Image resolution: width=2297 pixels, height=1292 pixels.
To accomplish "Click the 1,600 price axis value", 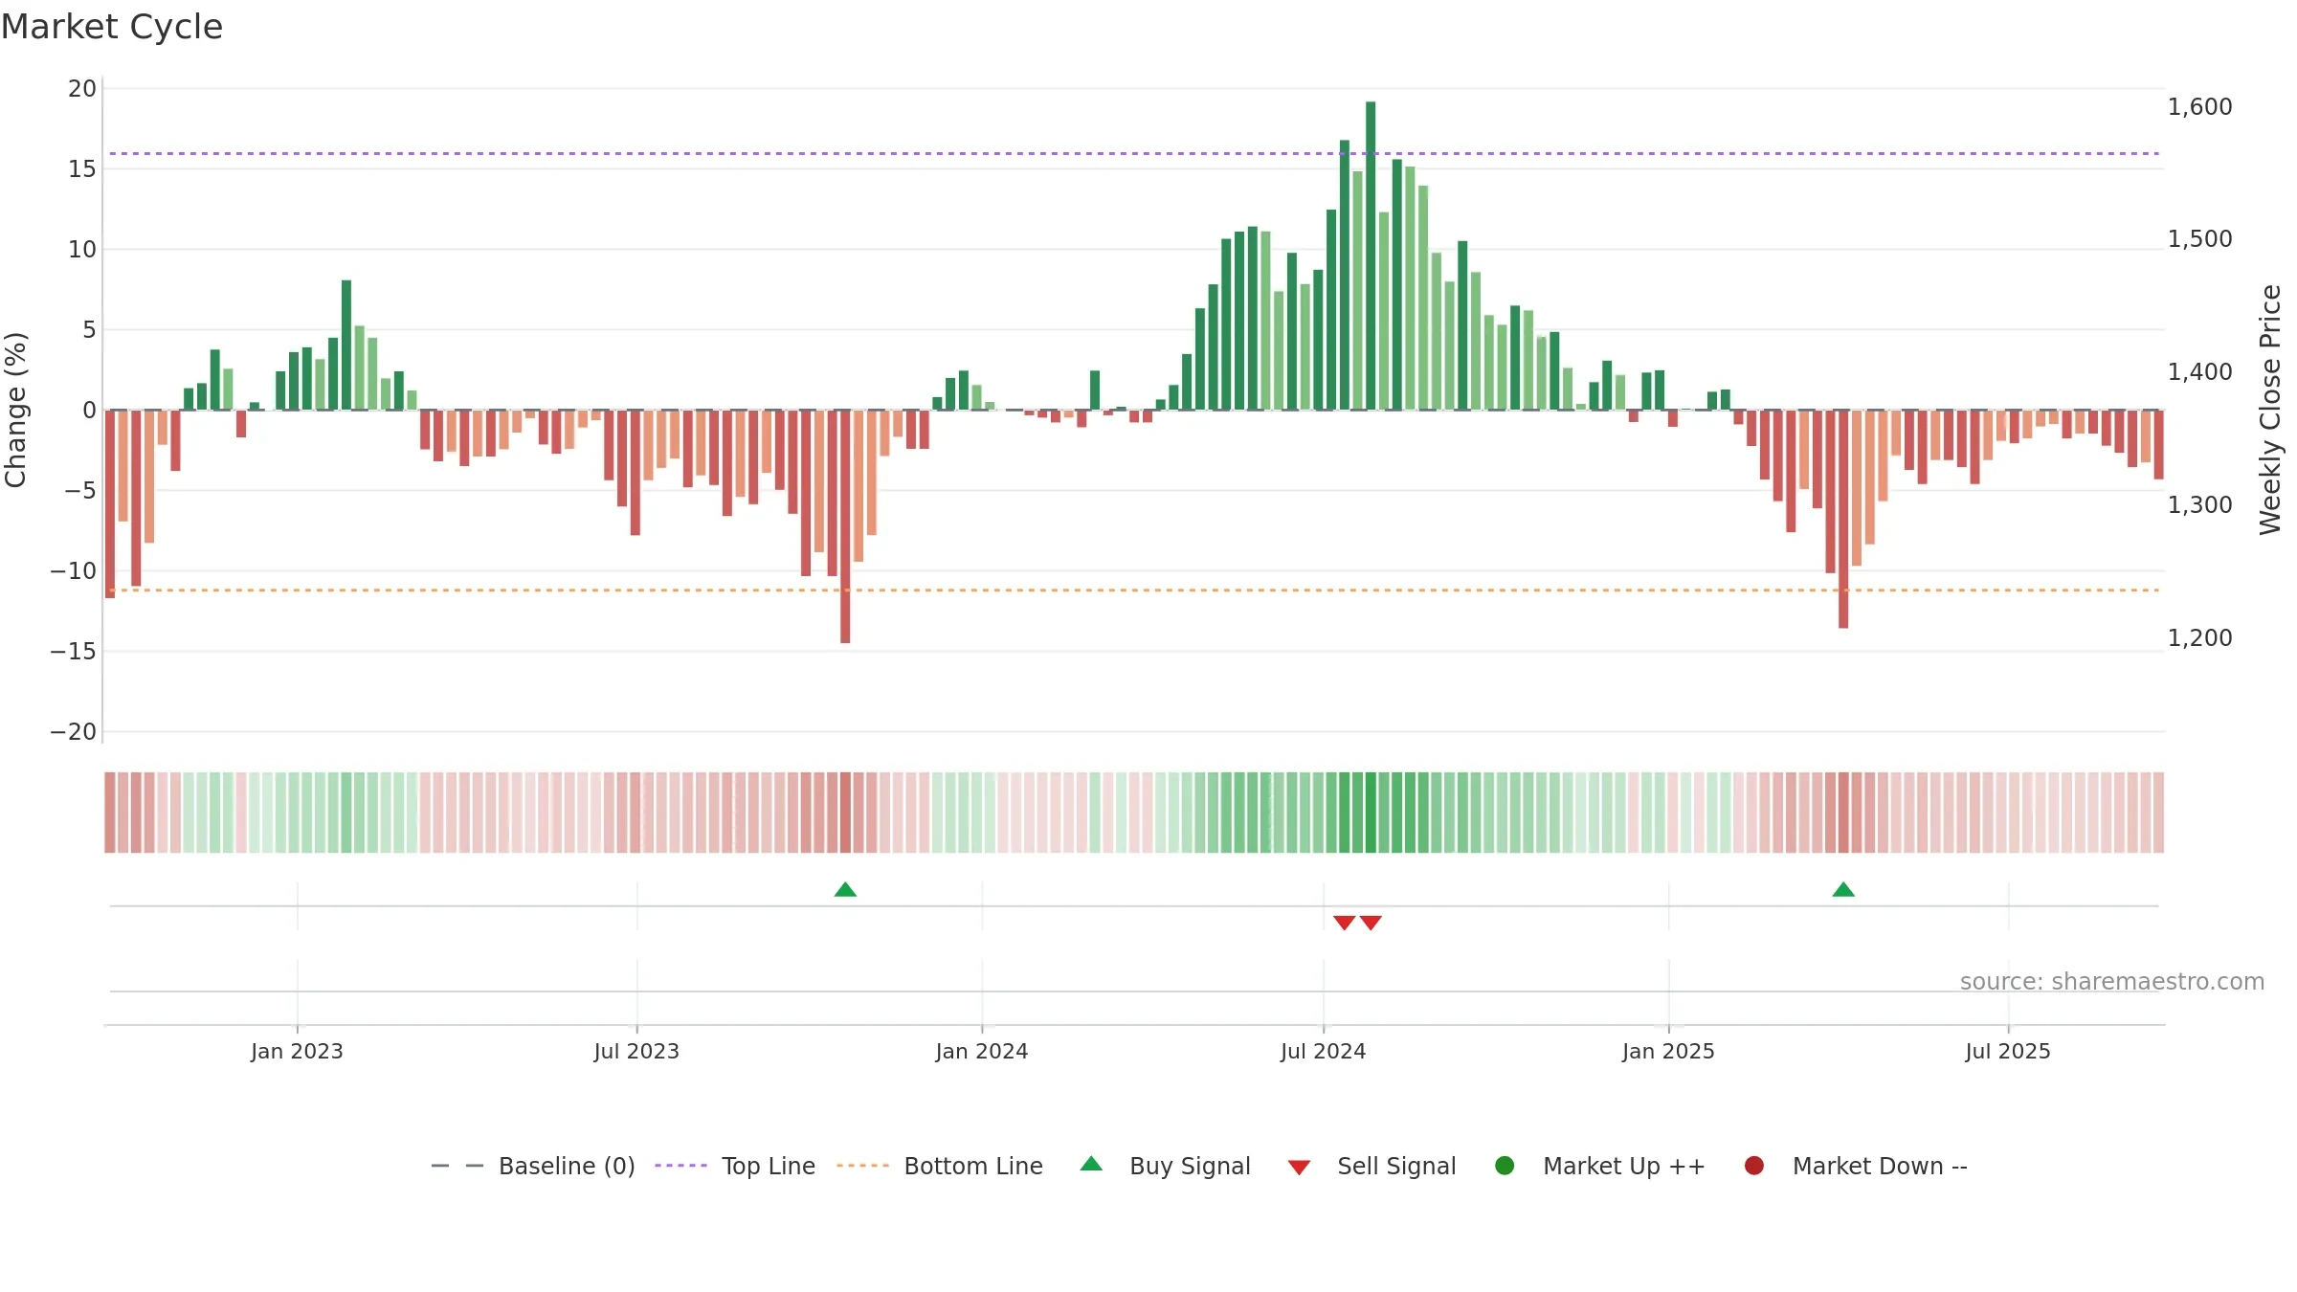I will pos(2199,107).
